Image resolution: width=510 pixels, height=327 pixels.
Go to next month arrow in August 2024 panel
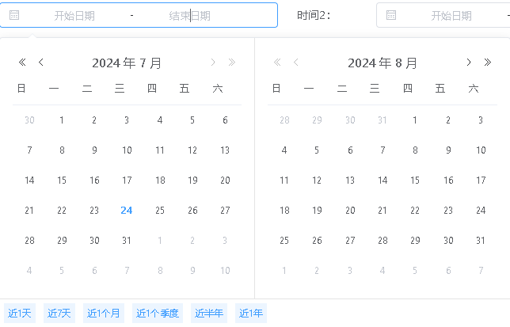(x=469, y=62)
